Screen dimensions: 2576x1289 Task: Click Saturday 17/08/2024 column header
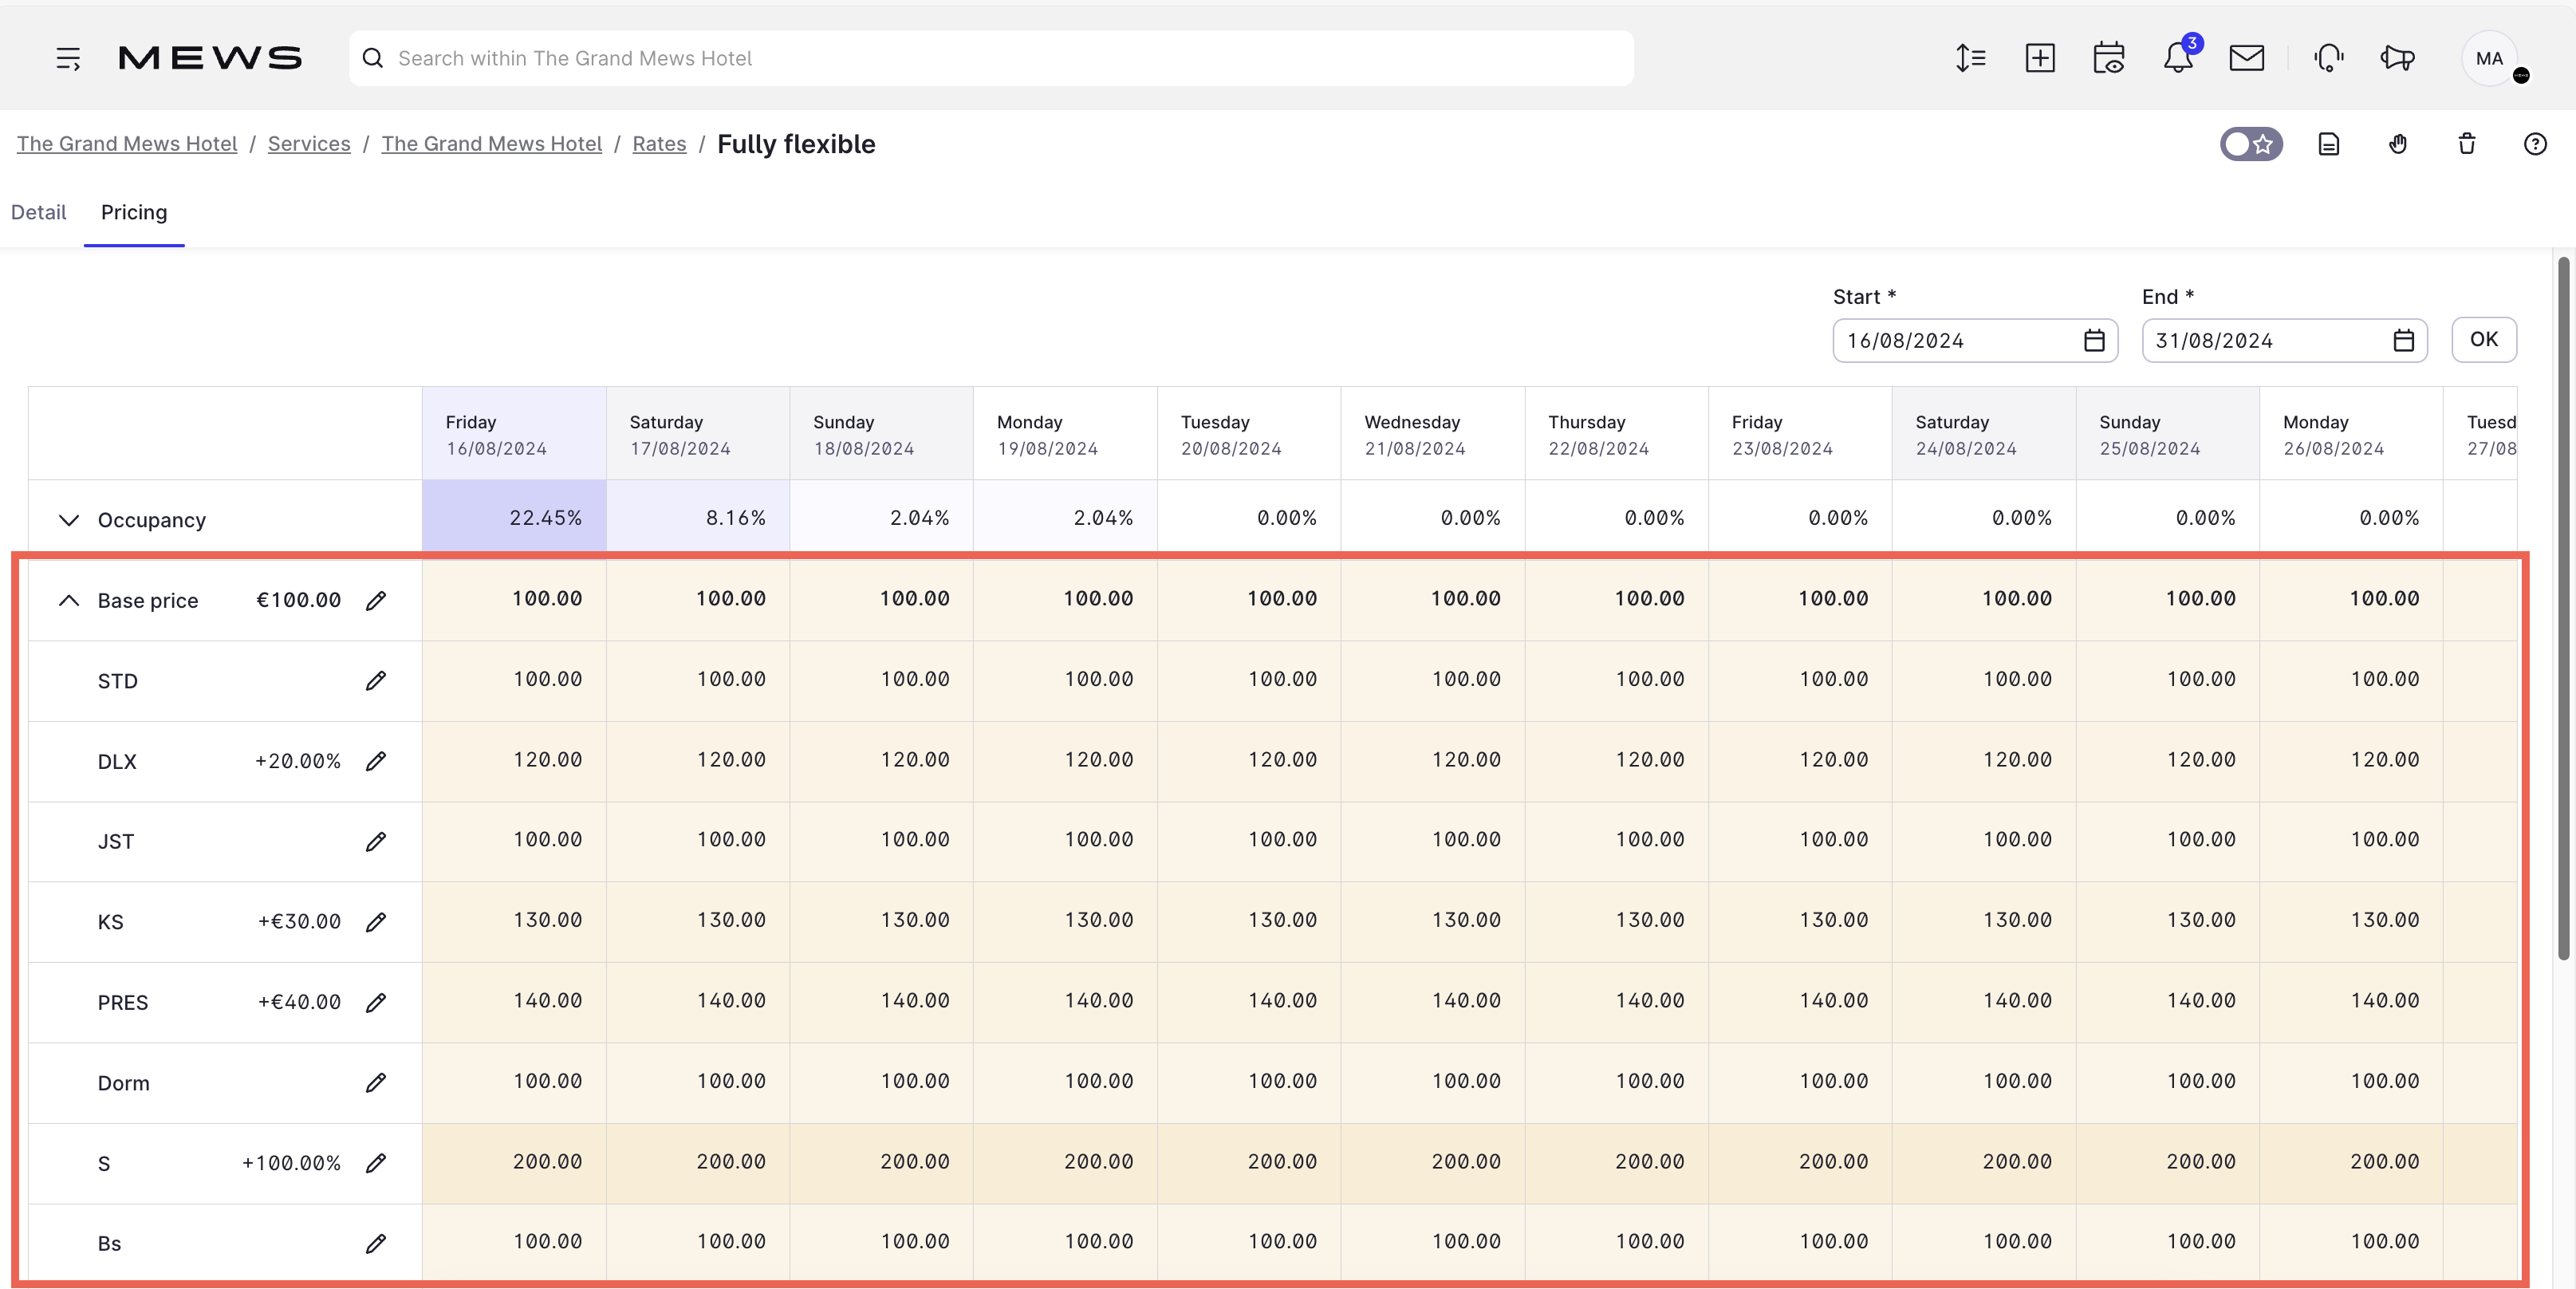tap(698, 434)
